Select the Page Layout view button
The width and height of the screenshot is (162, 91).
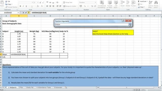[x=136, y=90]
